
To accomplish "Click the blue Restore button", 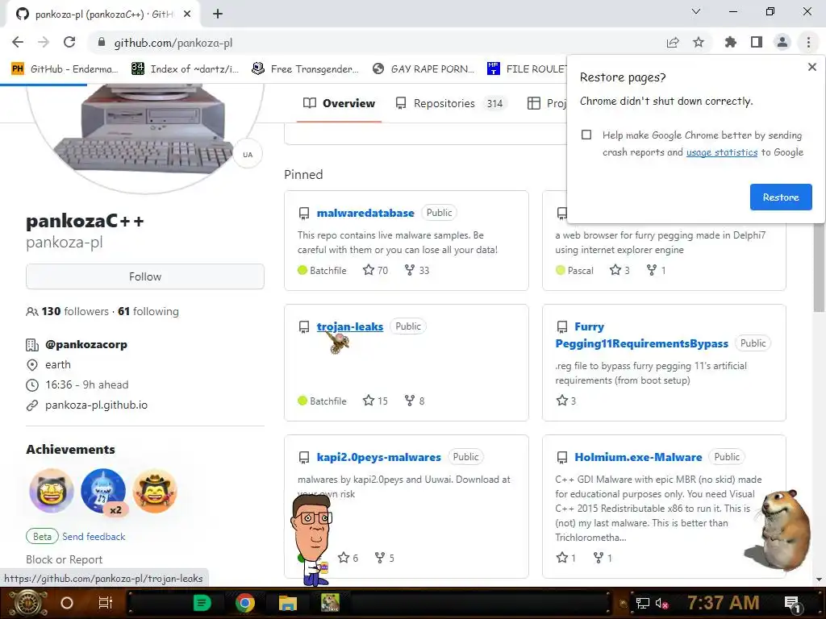I will tap(781, 197).
